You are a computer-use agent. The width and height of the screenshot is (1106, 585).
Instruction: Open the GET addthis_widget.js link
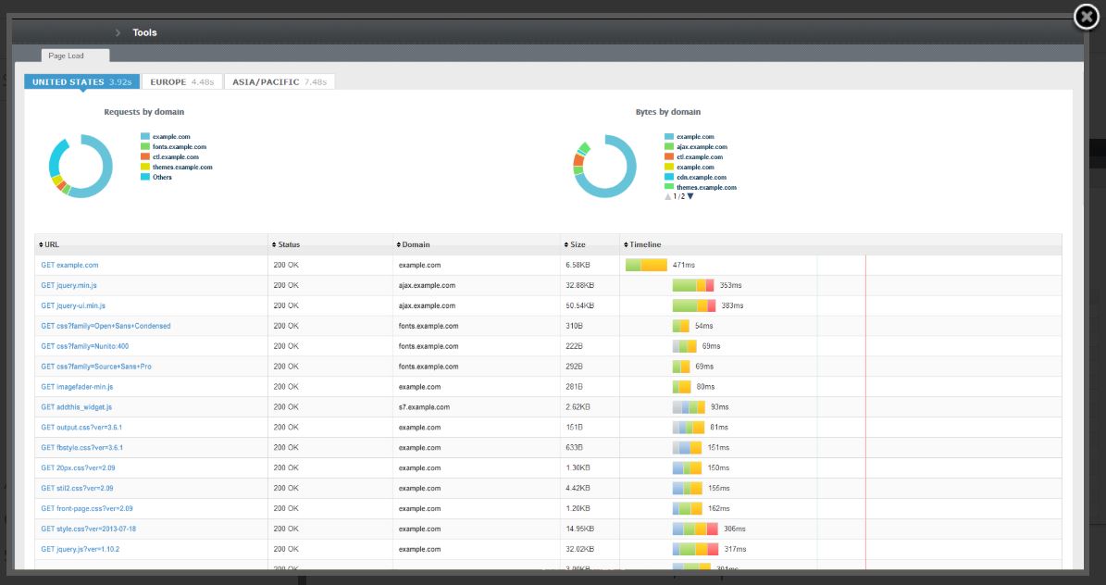pyautogui.click(x=76, y=407)
